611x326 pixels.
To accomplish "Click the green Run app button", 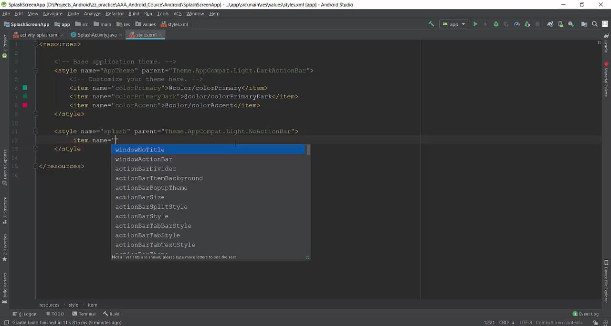I will pyautogui.click(x=475, y=24).
